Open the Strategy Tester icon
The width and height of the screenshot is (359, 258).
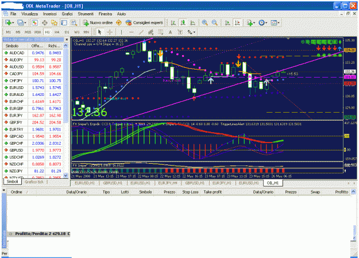coord(74,22)
